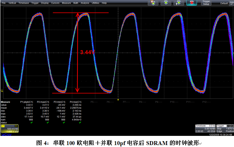Click the Normal trigger mode icon
Screen dimensions: 234x147
(166, 3)
